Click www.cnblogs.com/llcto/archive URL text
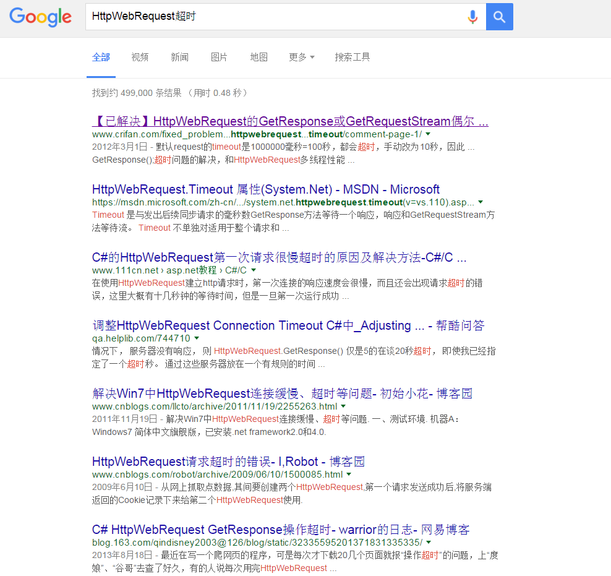Image resolution: width=611 pixels, height=576 pixels. tap(215, 406)
